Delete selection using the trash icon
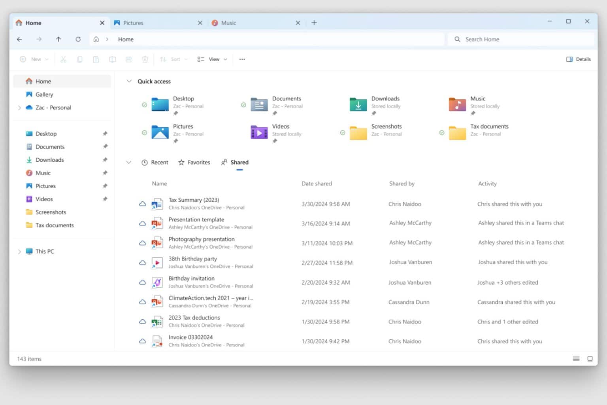The image size is (607, 405). tap(145, 59)
